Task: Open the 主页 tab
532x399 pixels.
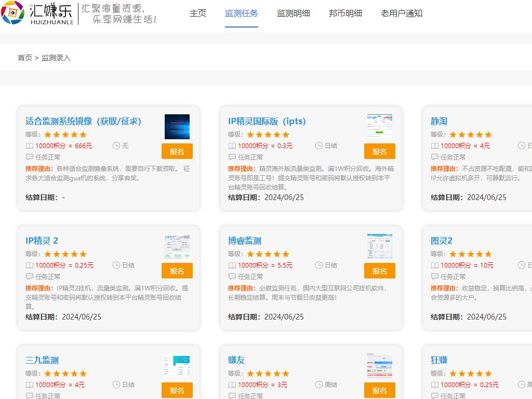Action: coord(198,13)
